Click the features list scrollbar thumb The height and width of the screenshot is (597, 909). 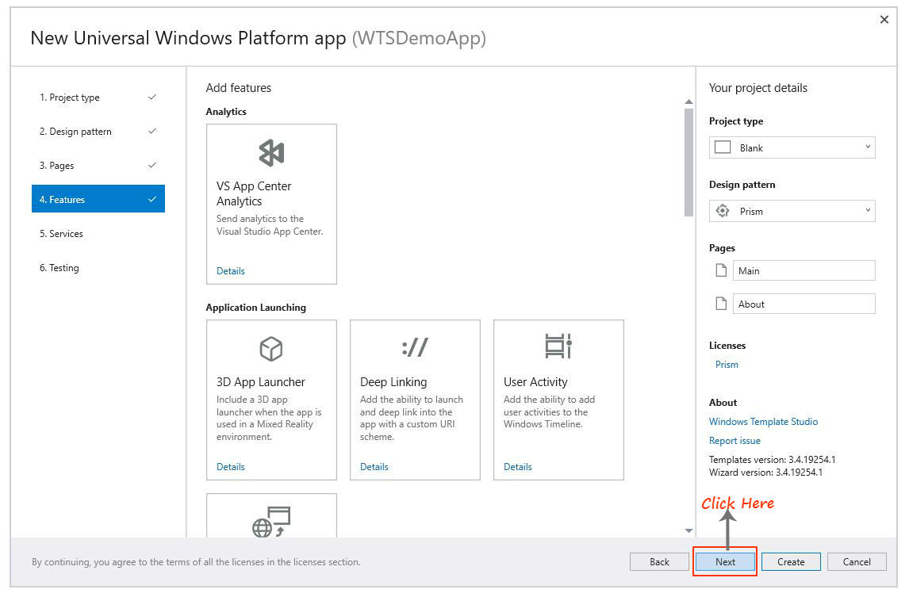point(688,163)
